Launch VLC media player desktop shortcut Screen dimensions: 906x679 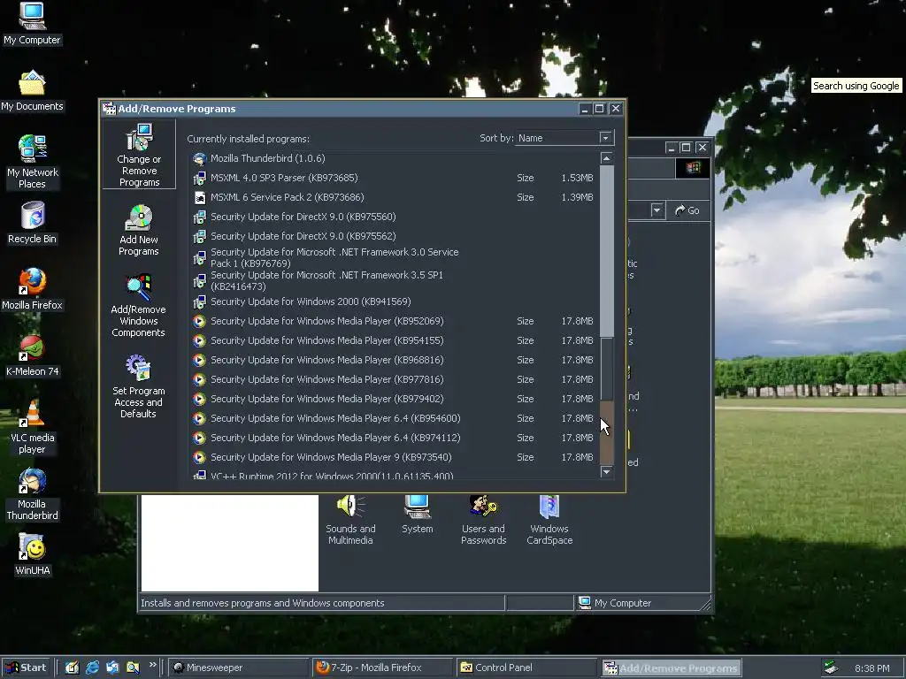pos(33,427)
